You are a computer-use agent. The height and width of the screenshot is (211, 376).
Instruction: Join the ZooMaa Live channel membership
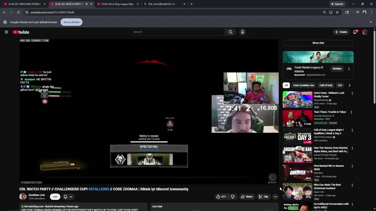[55, 197]
